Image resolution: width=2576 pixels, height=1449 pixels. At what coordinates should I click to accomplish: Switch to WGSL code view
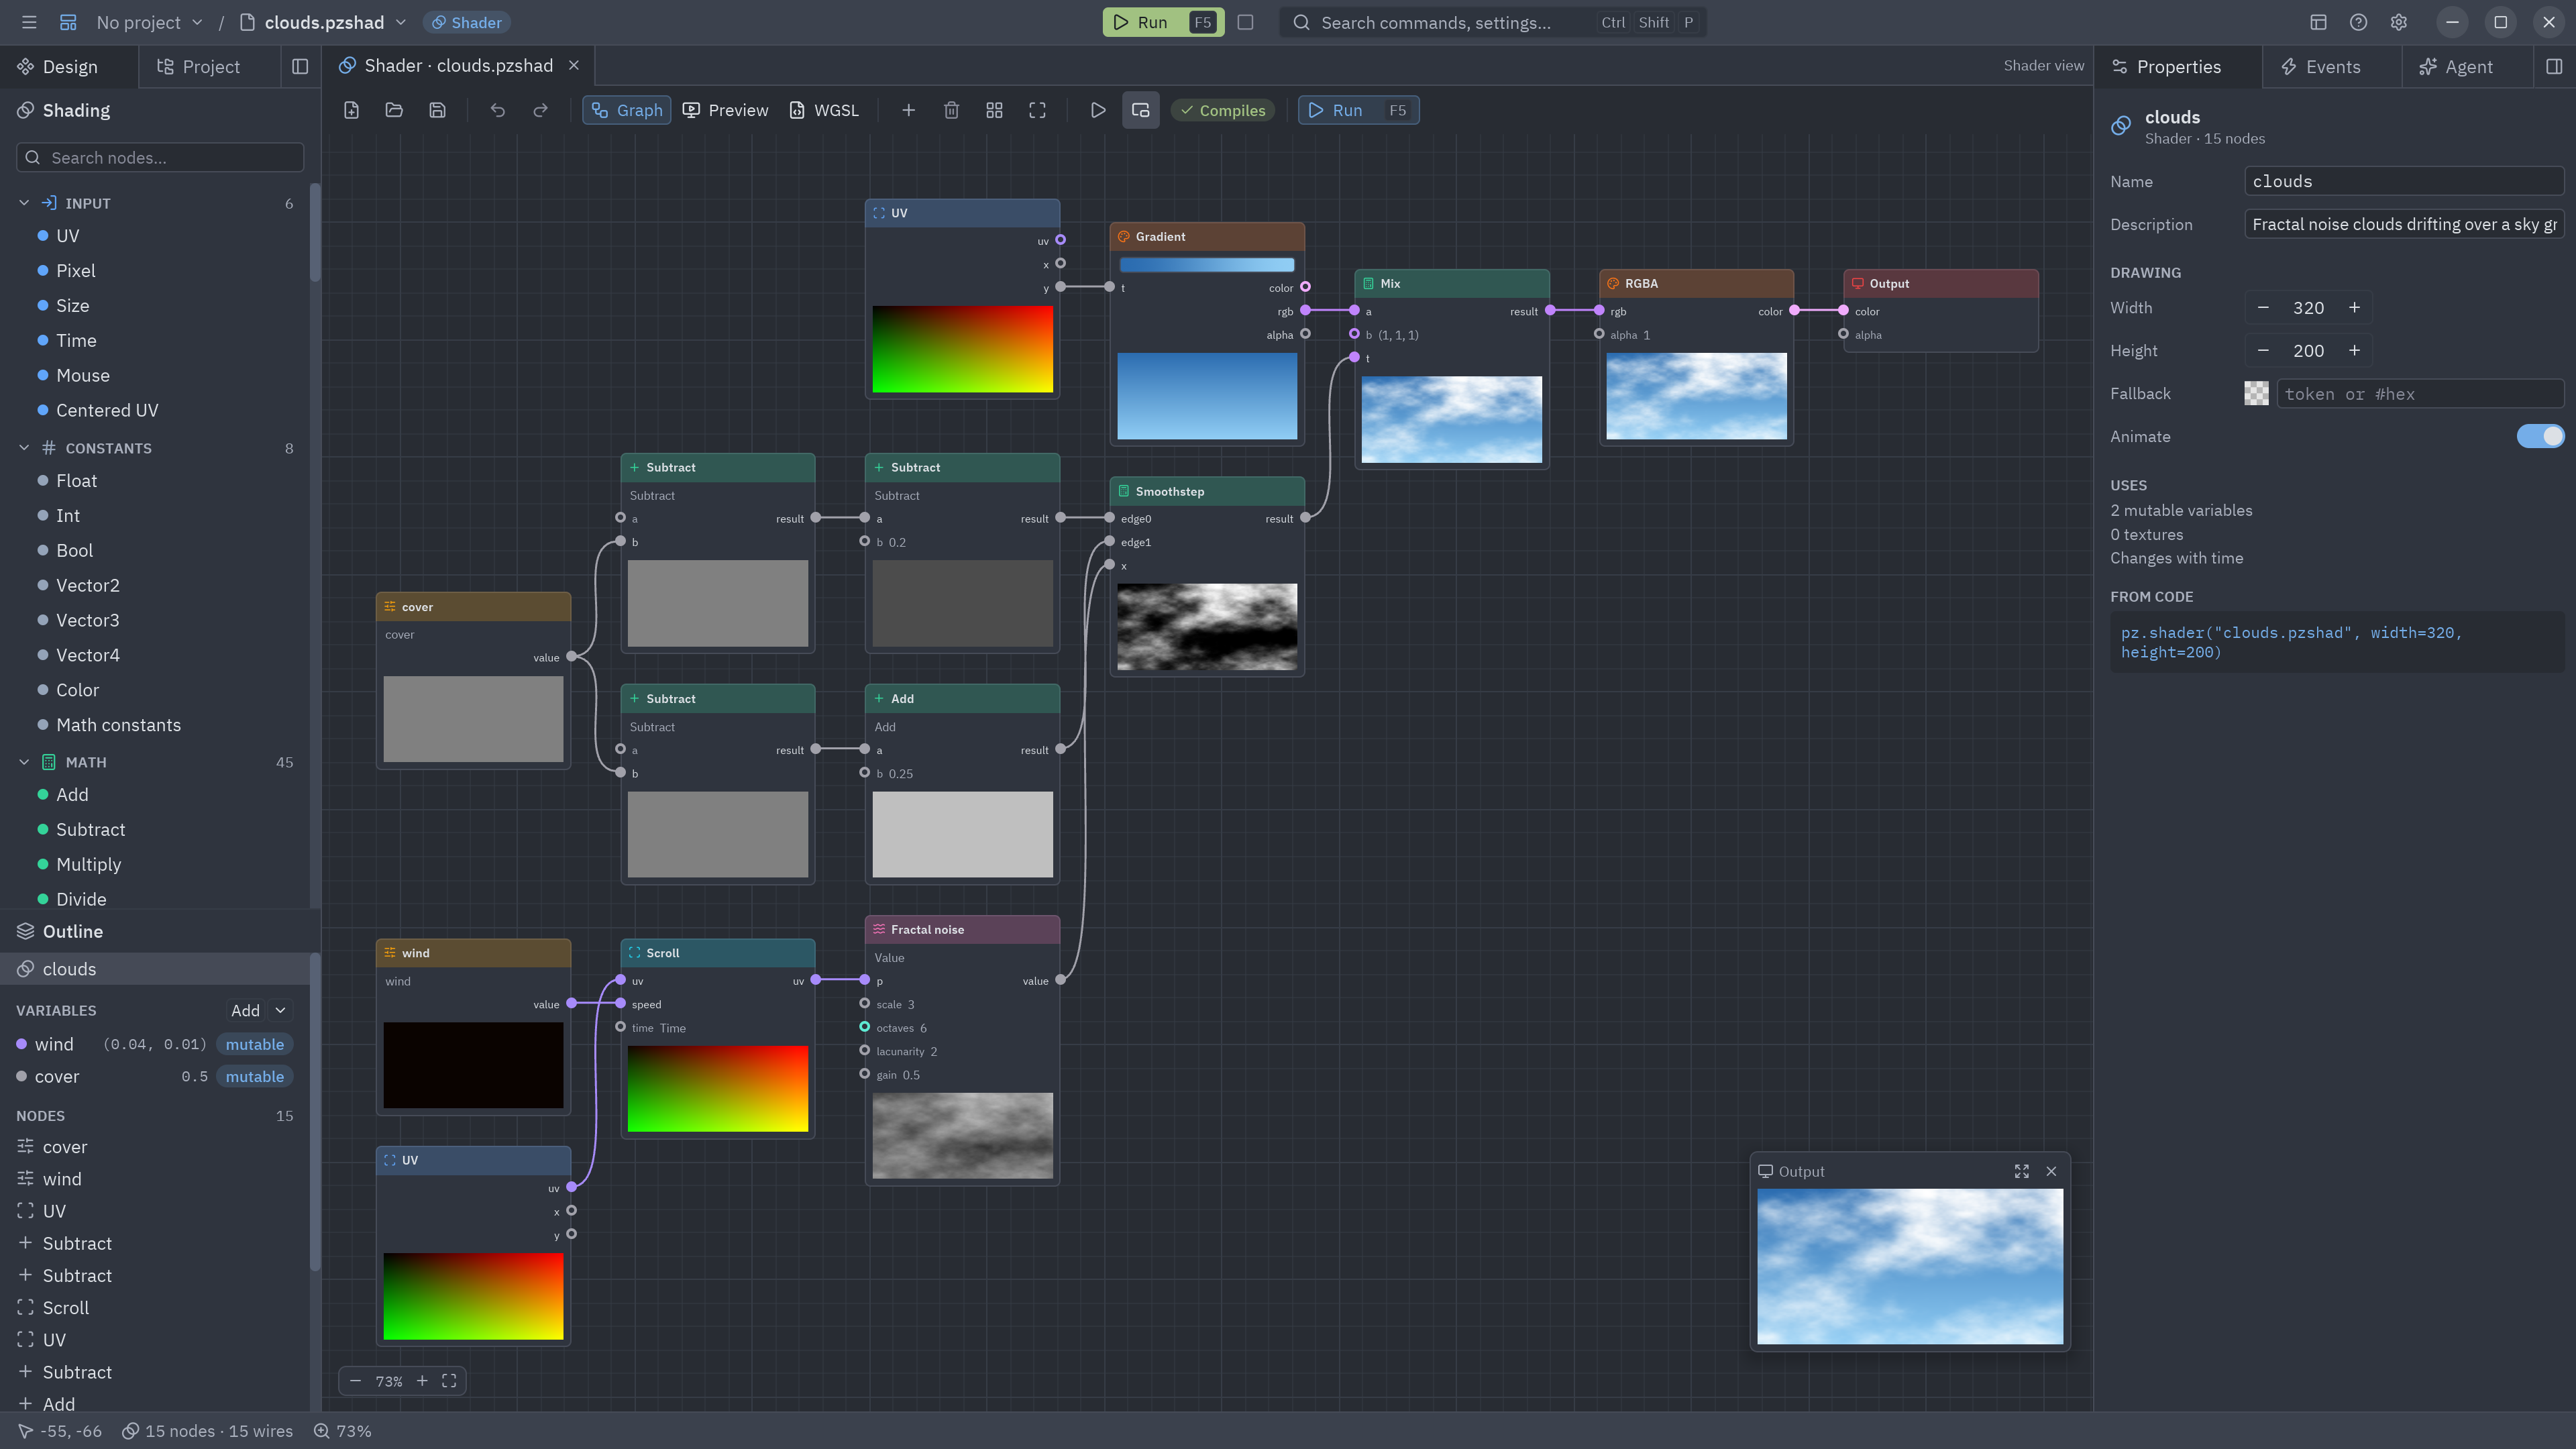click(x=824, y=110)
